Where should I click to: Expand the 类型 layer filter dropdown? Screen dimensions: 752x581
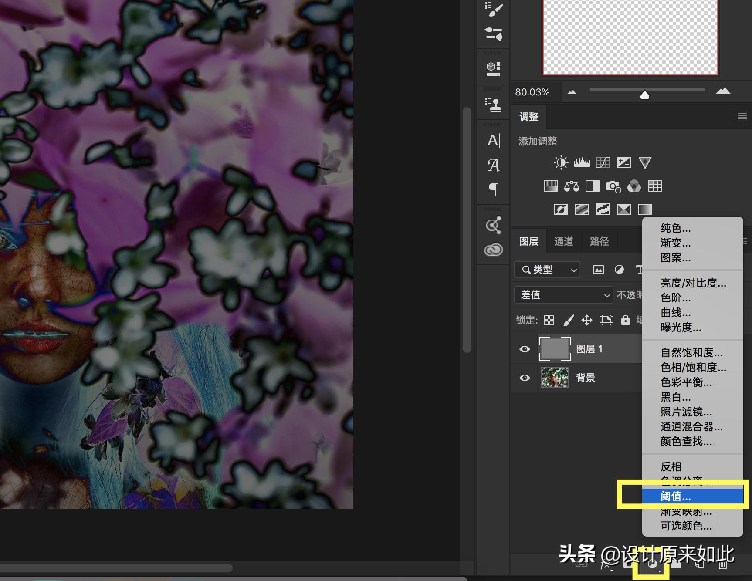547,270
